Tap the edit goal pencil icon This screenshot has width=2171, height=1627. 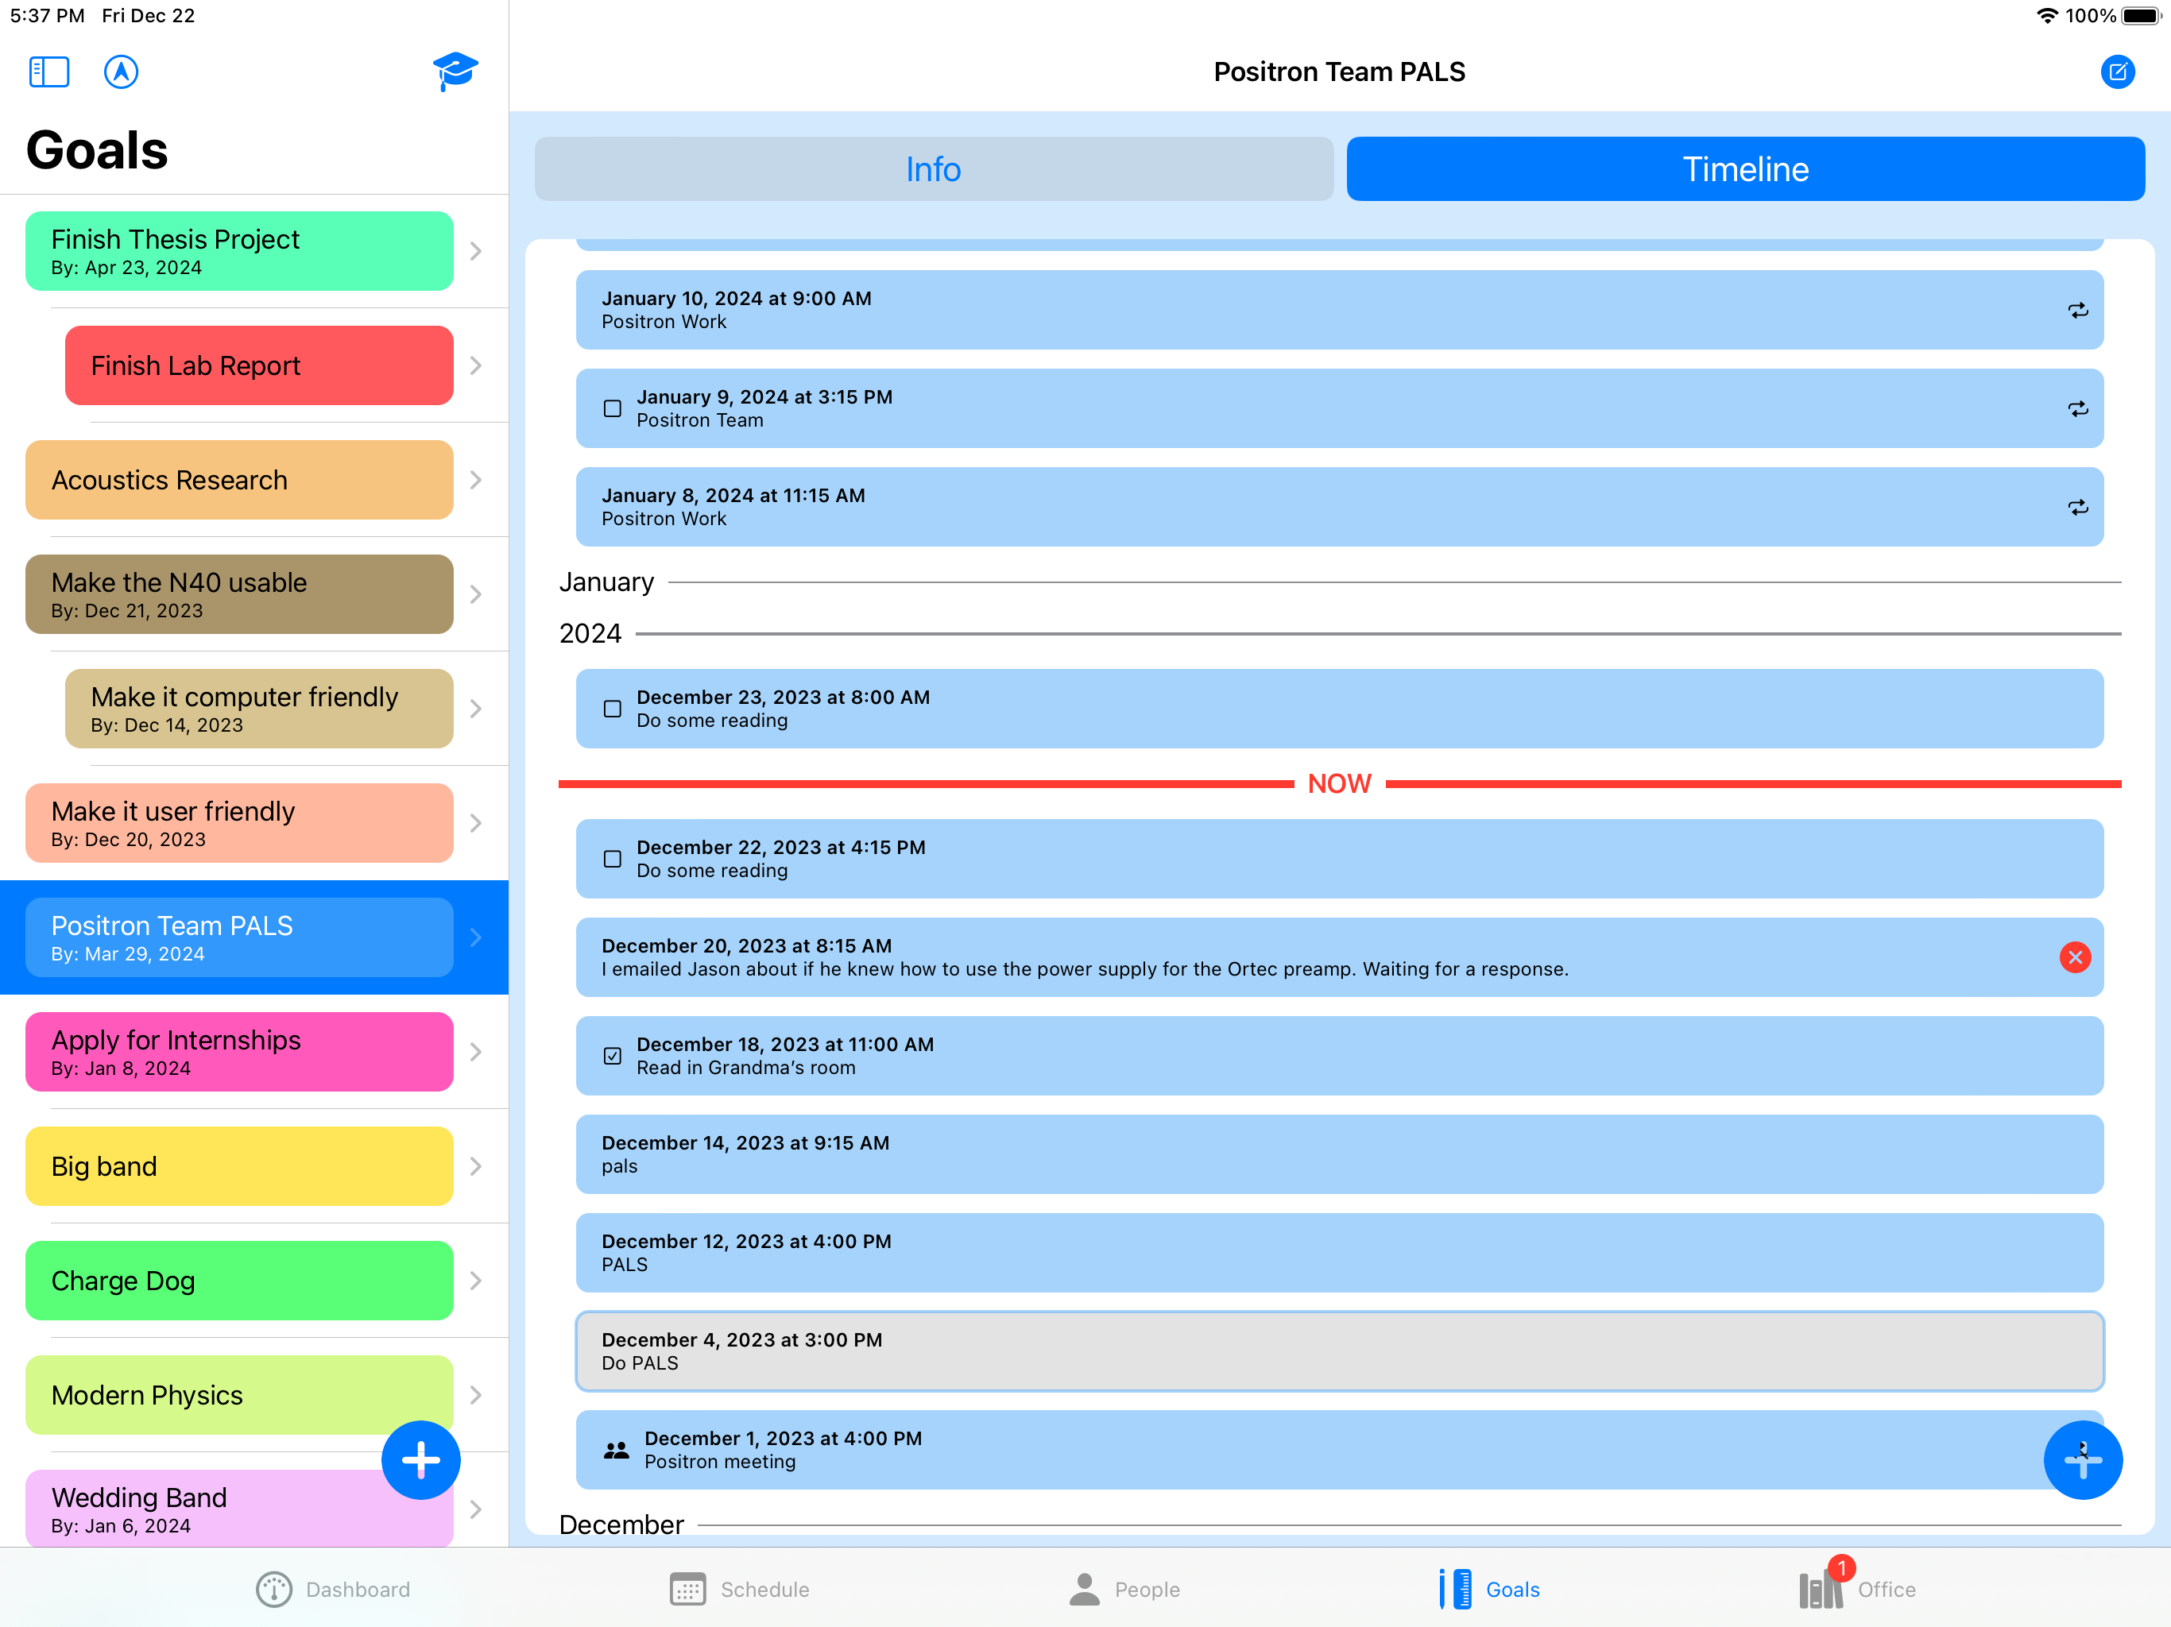click(2117, 71)
